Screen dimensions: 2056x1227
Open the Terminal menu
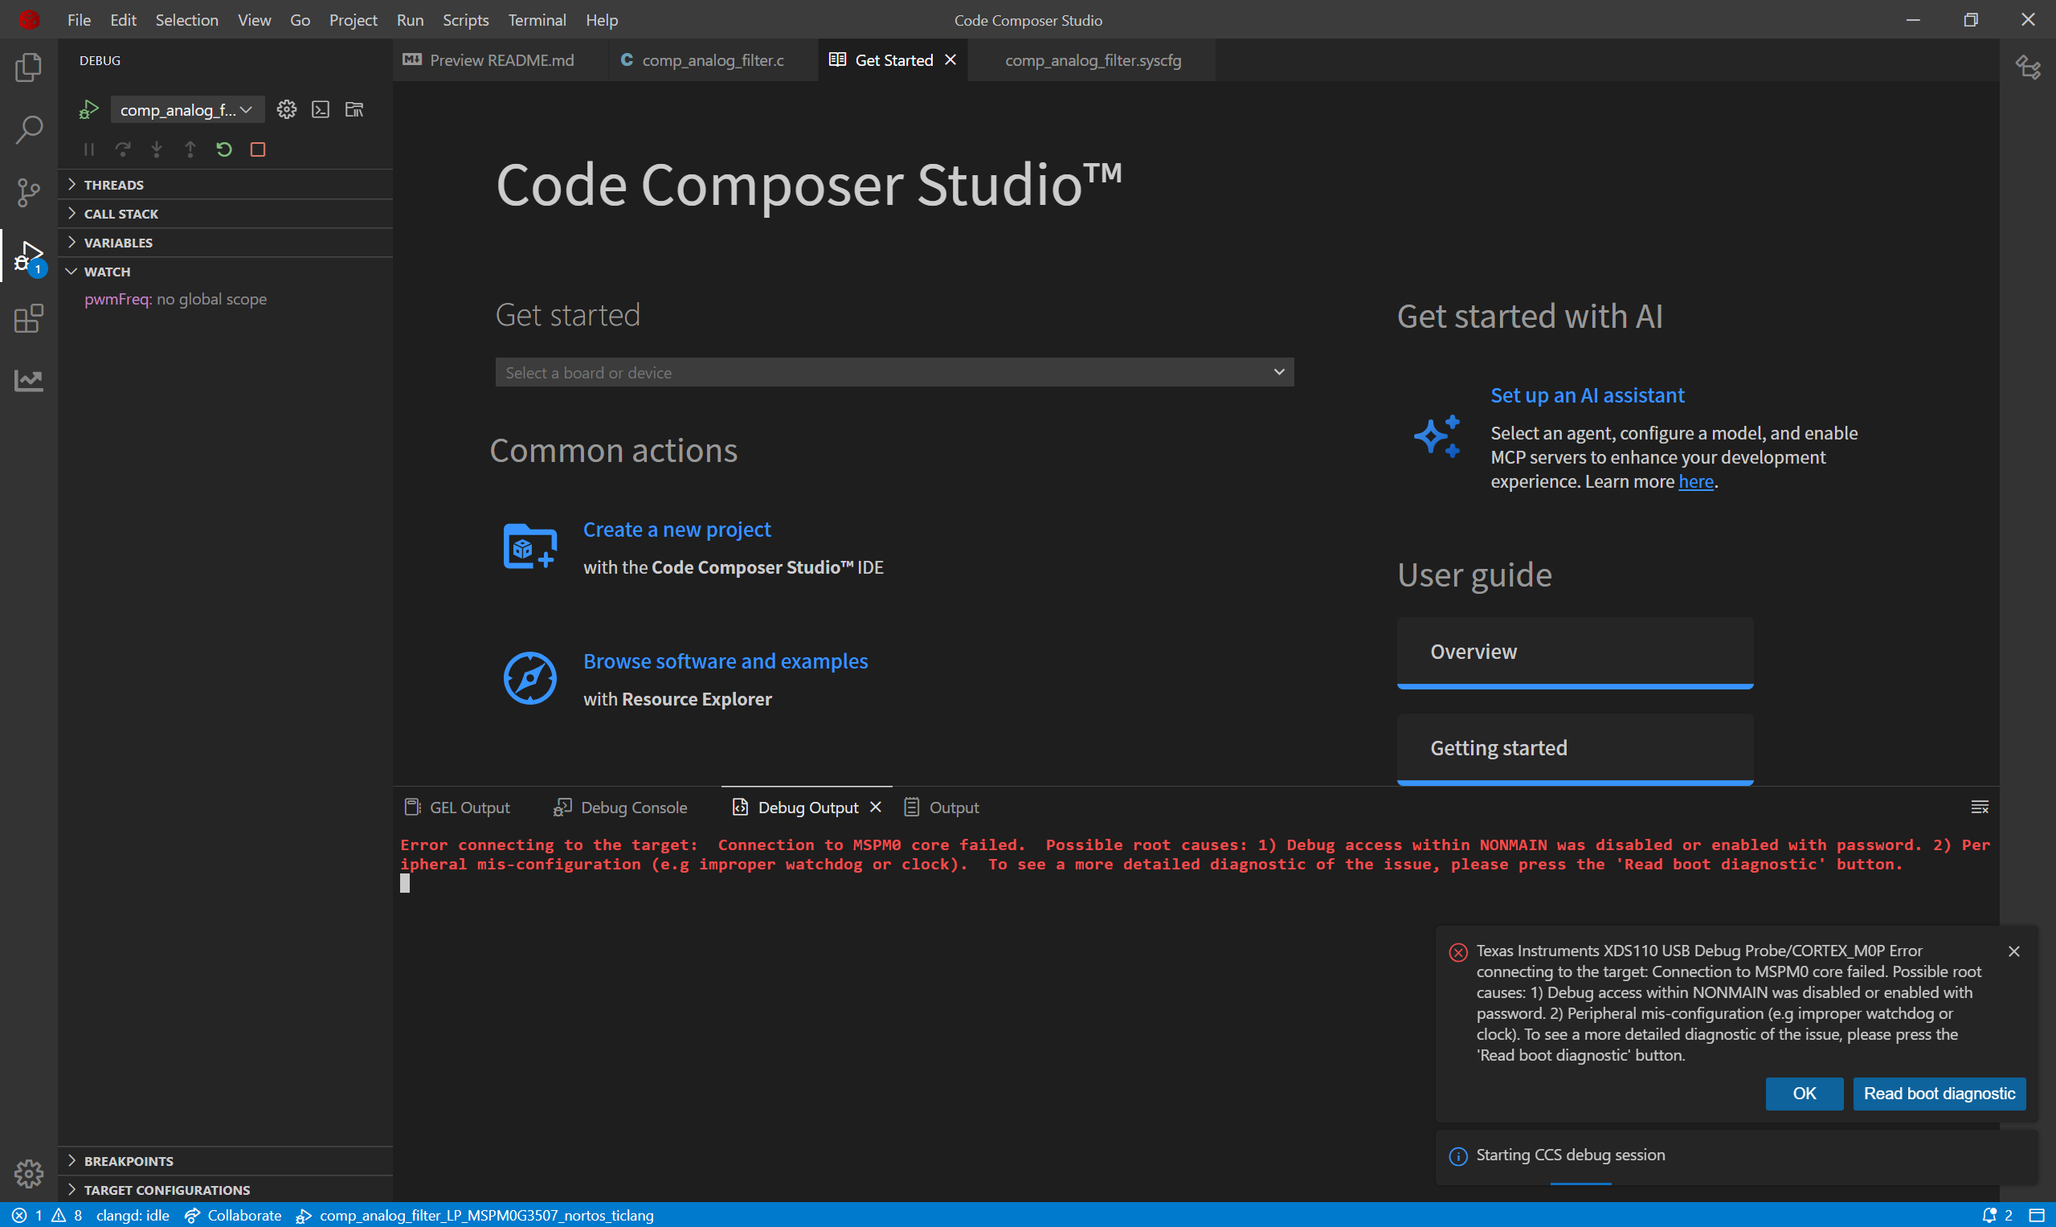[x=537, y=20]
